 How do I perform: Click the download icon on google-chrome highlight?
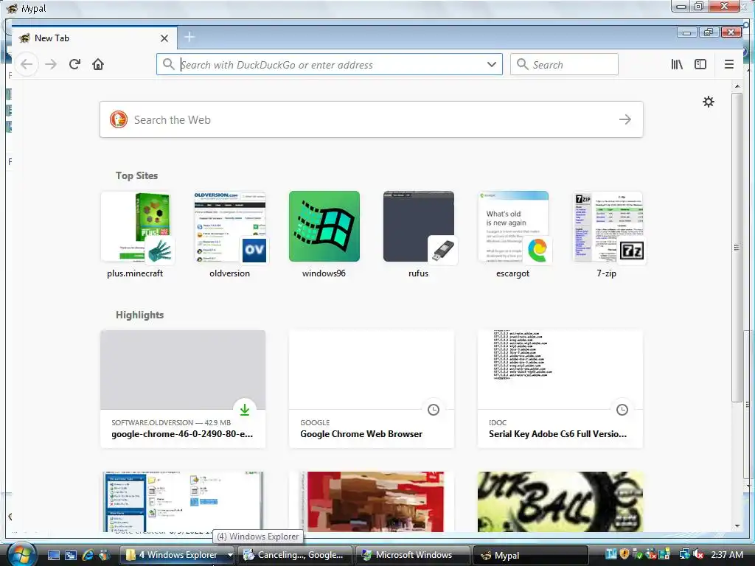tap(245, 410)
